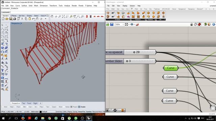The height and width of the screenshot is (121, 216).
Task: Click the Area m² component icon in Analysis
Action: (113, 13)
